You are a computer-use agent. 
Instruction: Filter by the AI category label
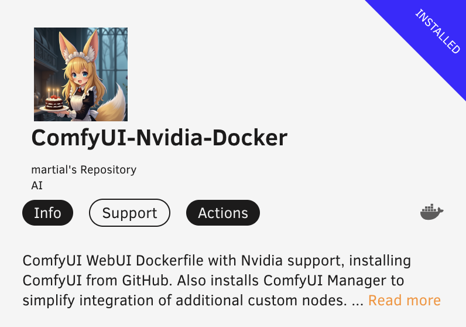(x=37, y=185)
